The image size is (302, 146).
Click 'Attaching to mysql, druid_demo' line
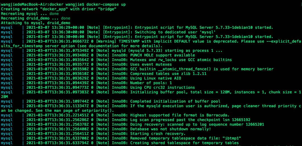coord(36,23)
